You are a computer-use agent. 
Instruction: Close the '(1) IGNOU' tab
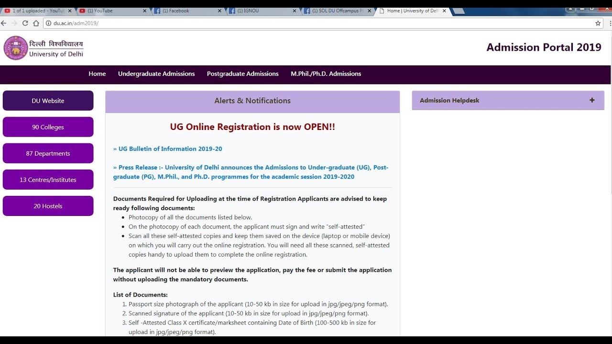coord(295,11)
